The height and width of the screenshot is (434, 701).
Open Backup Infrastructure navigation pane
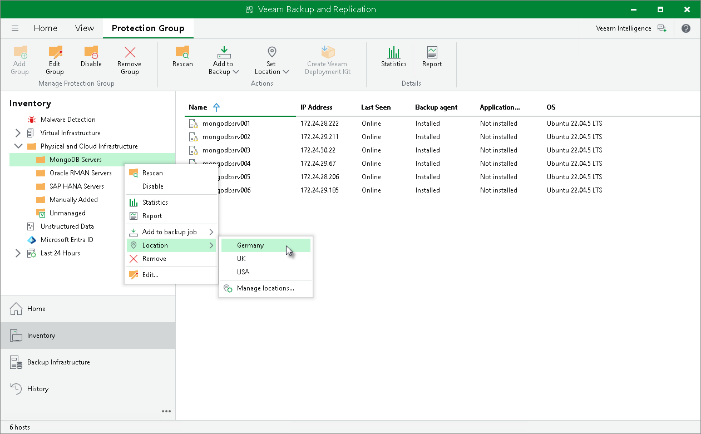(88, 362)
